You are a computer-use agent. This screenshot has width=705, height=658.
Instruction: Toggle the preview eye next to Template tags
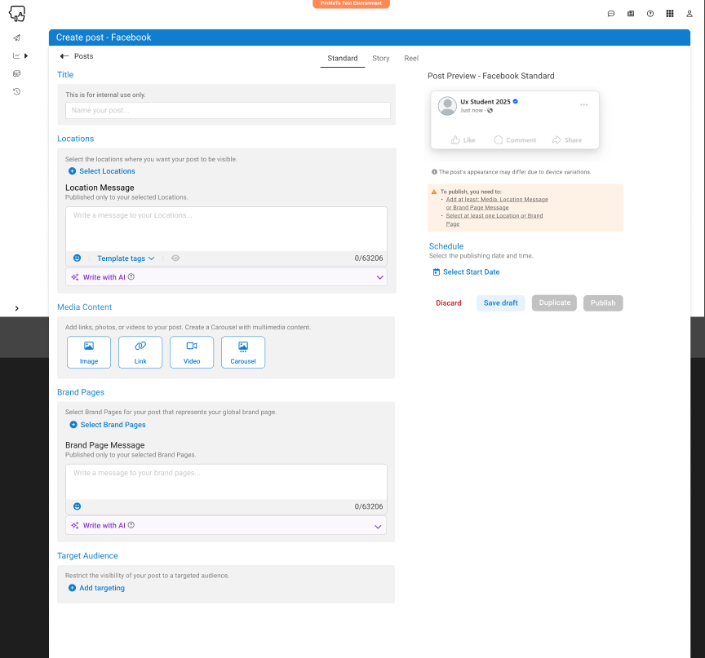[175, 258]
